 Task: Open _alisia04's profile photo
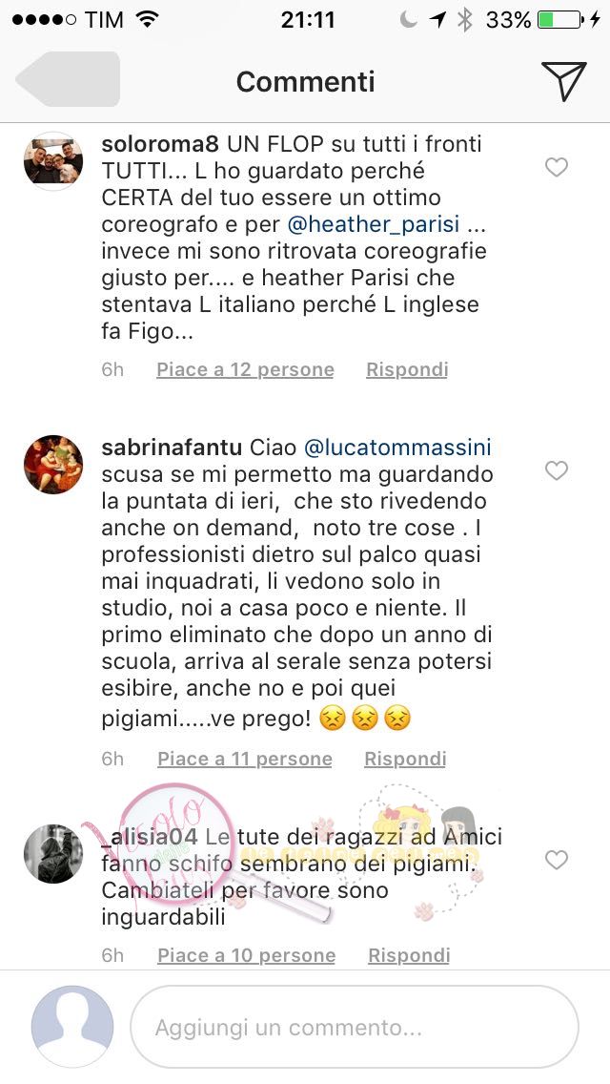[x=53, y=854]
